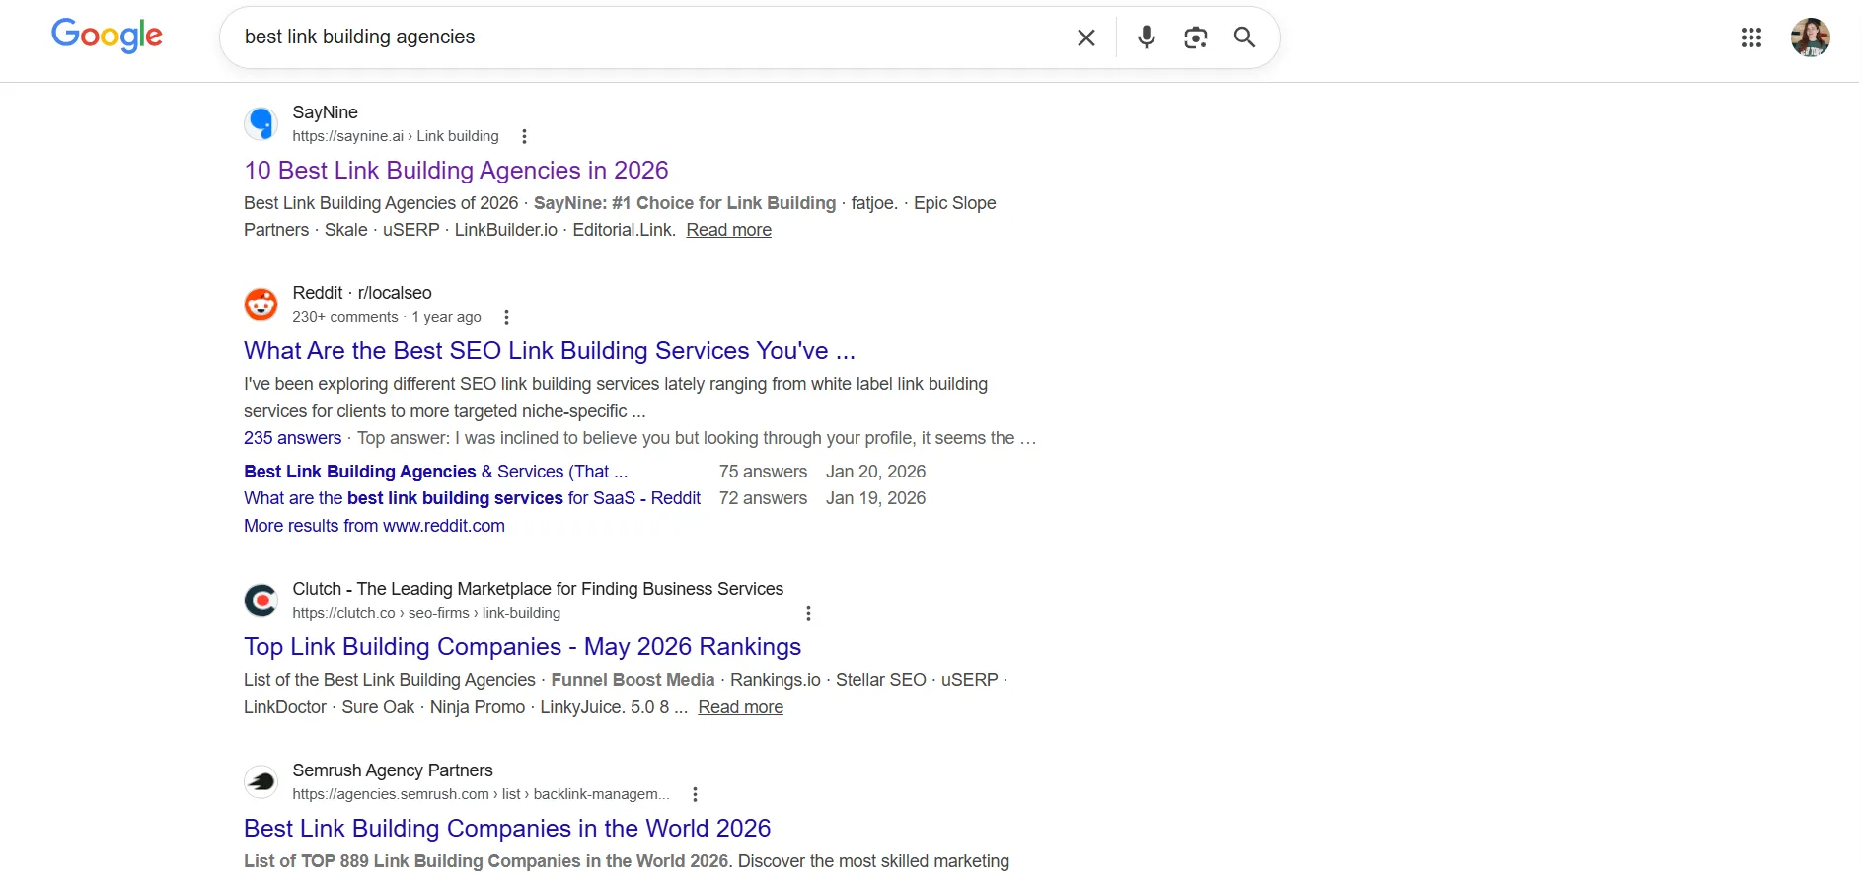
Task: Open 'Best Link Building Agencies & Services (That ...' sublink
Action: (435, 472)
